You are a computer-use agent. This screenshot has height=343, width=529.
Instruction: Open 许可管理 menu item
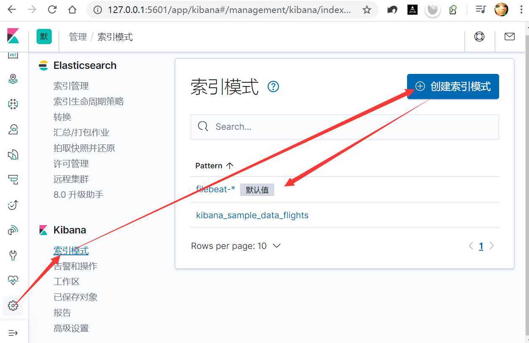[71, 164]
